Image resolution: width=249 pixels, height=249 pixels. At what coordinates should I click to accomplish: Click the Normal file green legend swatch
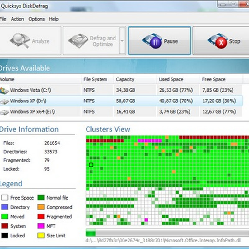point(41,198)
